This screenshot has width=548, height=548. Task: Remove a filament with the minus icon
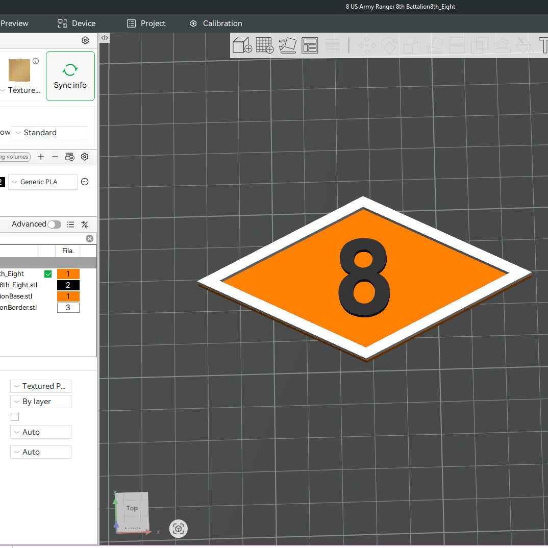[55, 157]
